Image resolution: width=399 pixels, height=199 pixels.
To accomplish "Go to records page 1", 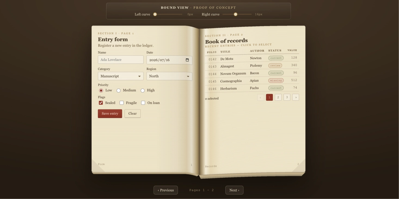I will point(269,97).
